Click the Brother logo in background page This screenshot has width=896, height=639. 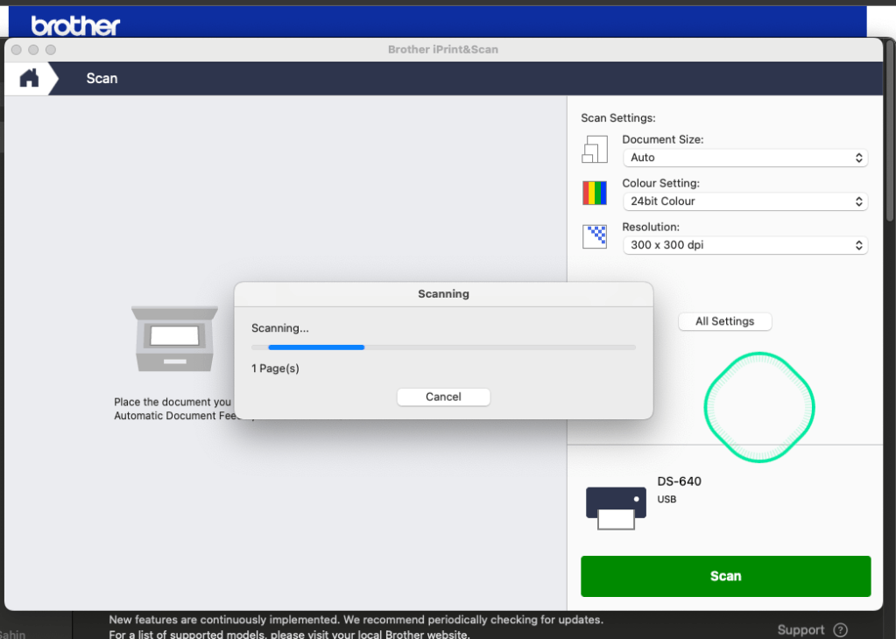75,25
